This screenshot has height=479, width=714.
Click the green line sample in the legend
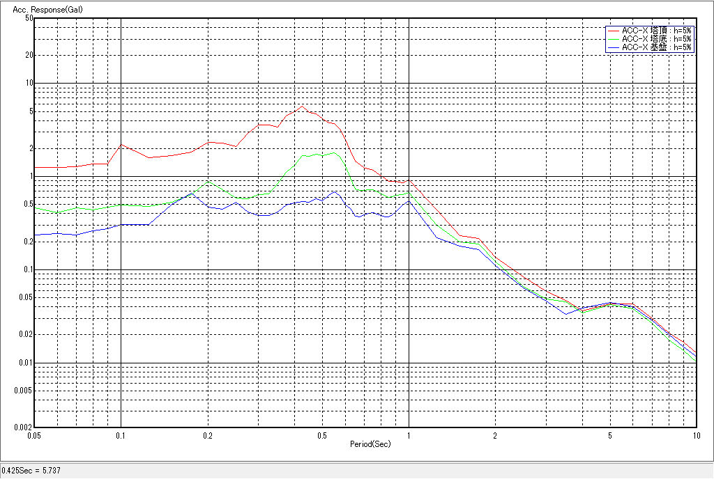point(614,39)
